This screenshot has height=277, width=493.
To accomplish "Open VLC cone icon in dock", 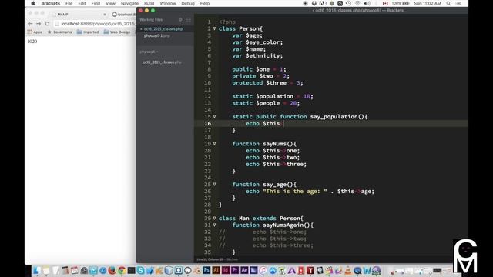I will pyautogui.click(x=348, y=270).
